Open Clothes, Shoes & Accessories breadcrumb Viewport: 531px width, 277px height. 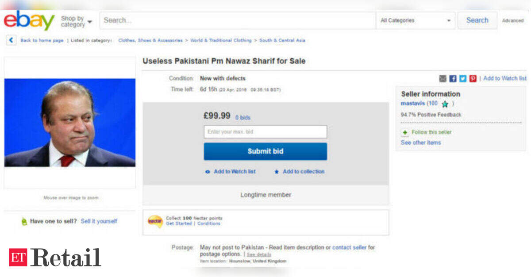[x=150, y=40]
